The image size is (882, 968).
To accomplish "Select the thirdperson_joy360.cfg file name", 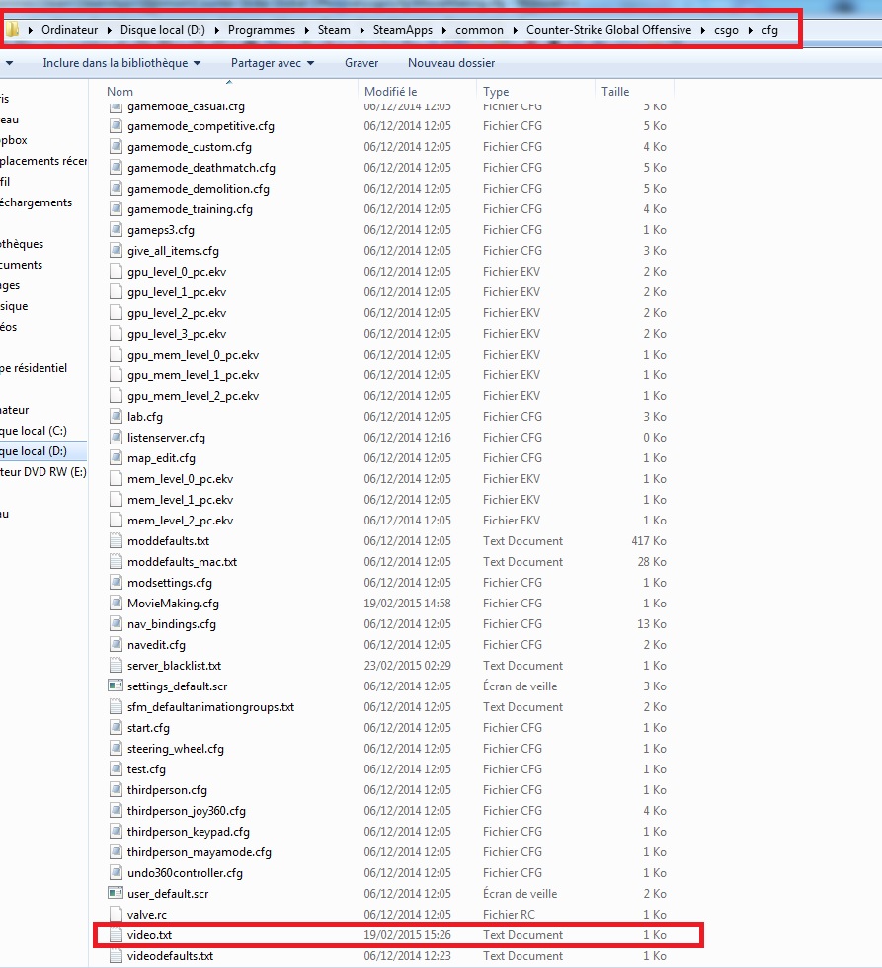I will (x=187, y=811).
